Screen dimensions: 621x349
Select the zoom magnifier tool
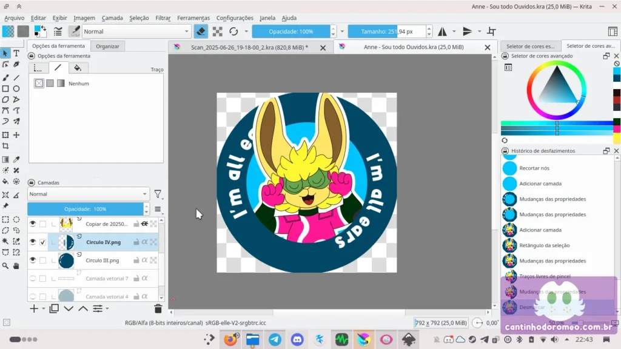5,266
